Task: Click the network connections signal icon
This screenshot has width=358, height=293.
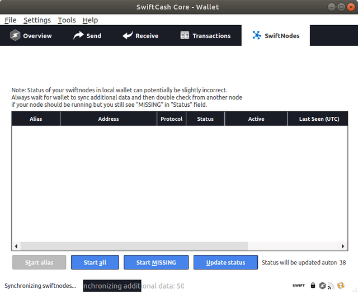Action: (331, 286)
